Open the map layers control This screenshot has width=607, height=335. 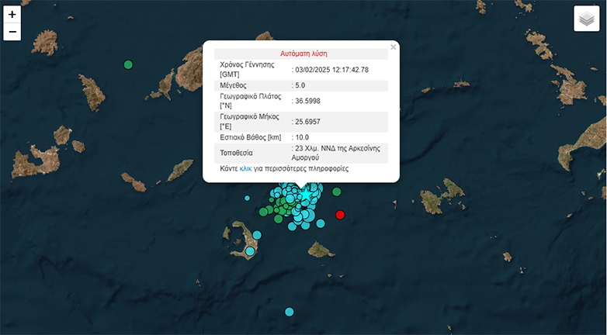[x=586, y=19]
